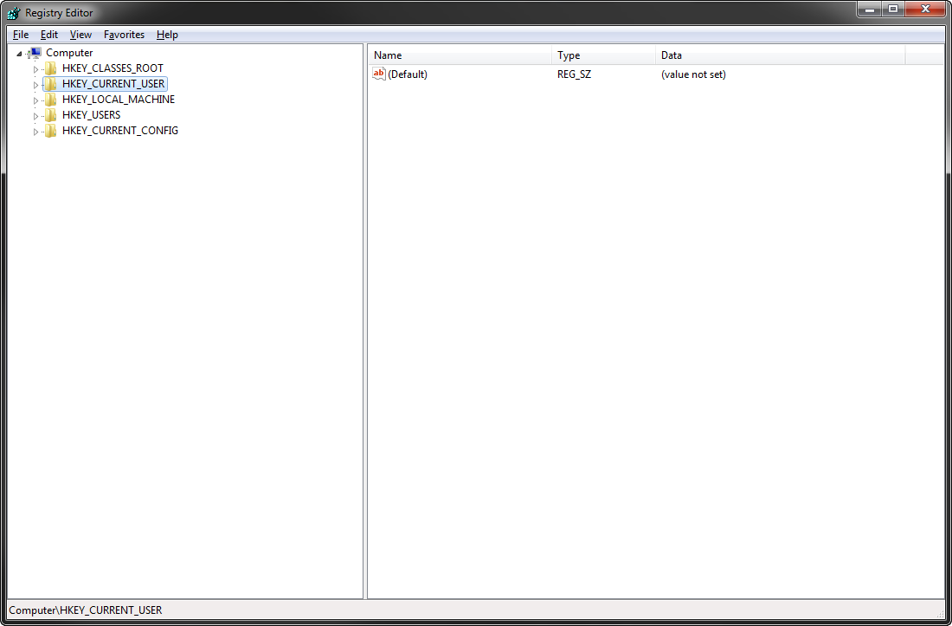Screen dimensions: 952x626
Task: Open the View menu
Action: point(80,35)
